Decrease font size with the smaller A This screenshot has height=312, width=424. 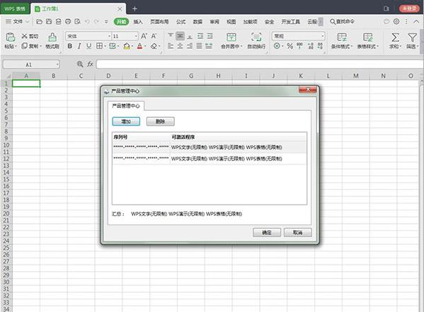pyautogui.click(x=154, y=36)
